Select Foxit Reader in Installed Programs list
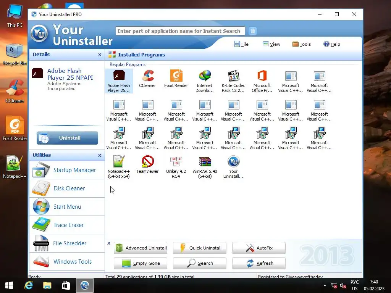 176,79
